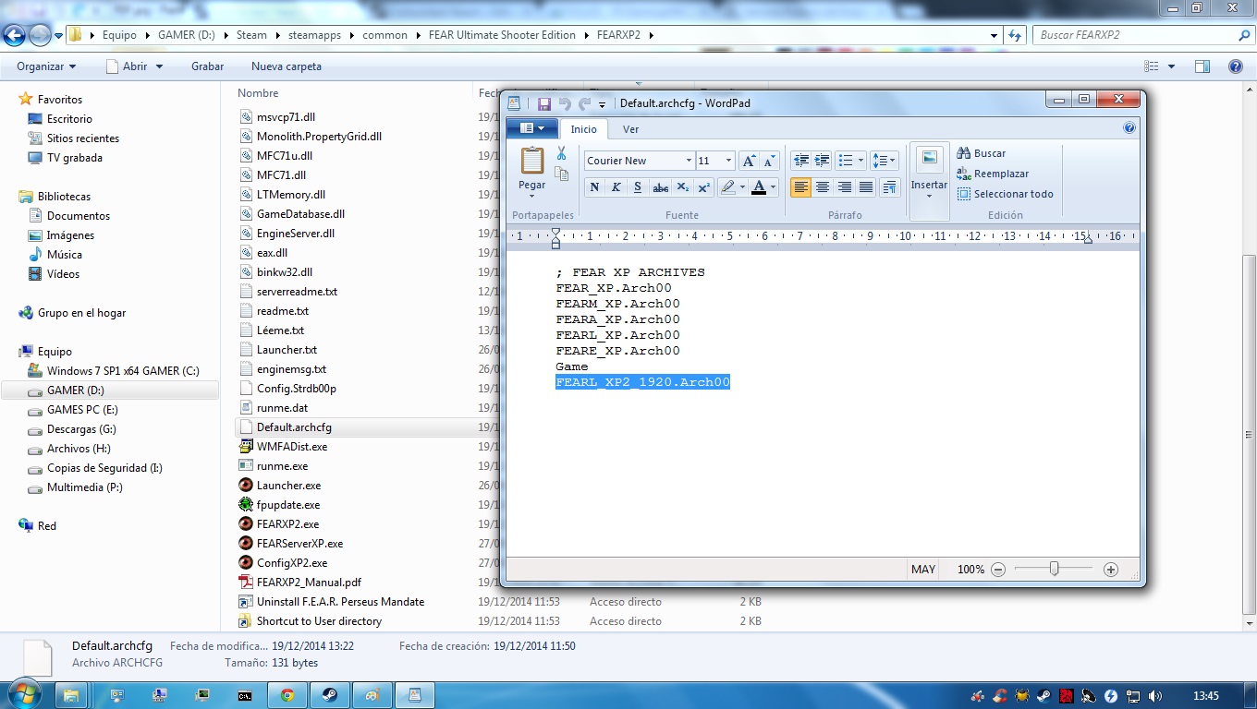Click the font color swatch letter A
Screen dimensions: 1257x709
click(x=759, y=187)
